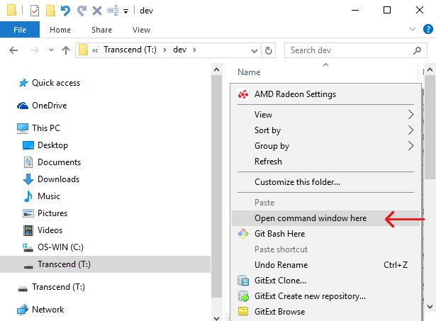Choose GitExt Clone...
Screen dimensions: 436x321
[325, 281]
